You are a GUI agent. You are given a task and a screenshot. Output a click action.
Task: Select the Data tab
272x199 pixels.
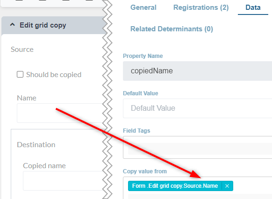(253, 7)
